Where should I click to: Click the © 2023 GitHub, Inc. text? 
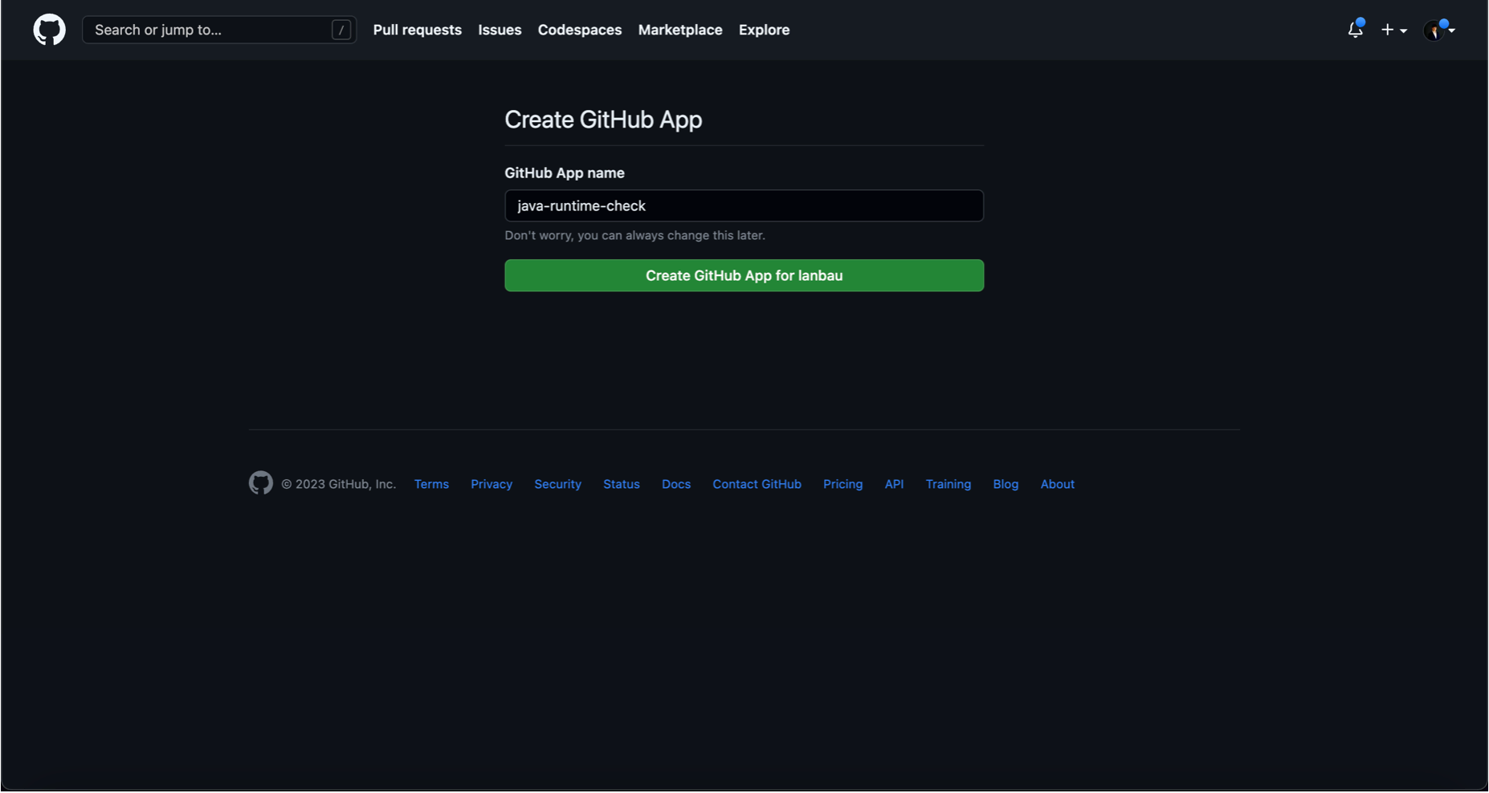tap(338, 484)
